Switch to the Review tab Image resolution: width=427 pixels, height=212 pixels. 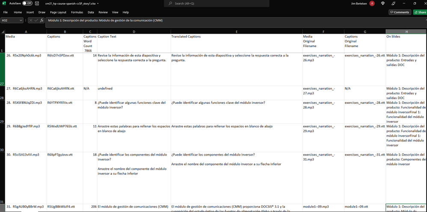coord(103,12)
